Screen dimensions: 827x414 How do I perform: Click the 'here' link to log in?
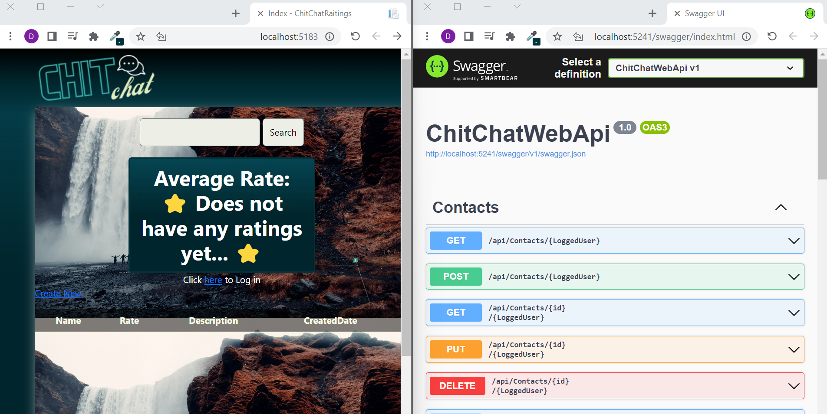[213, 280]
